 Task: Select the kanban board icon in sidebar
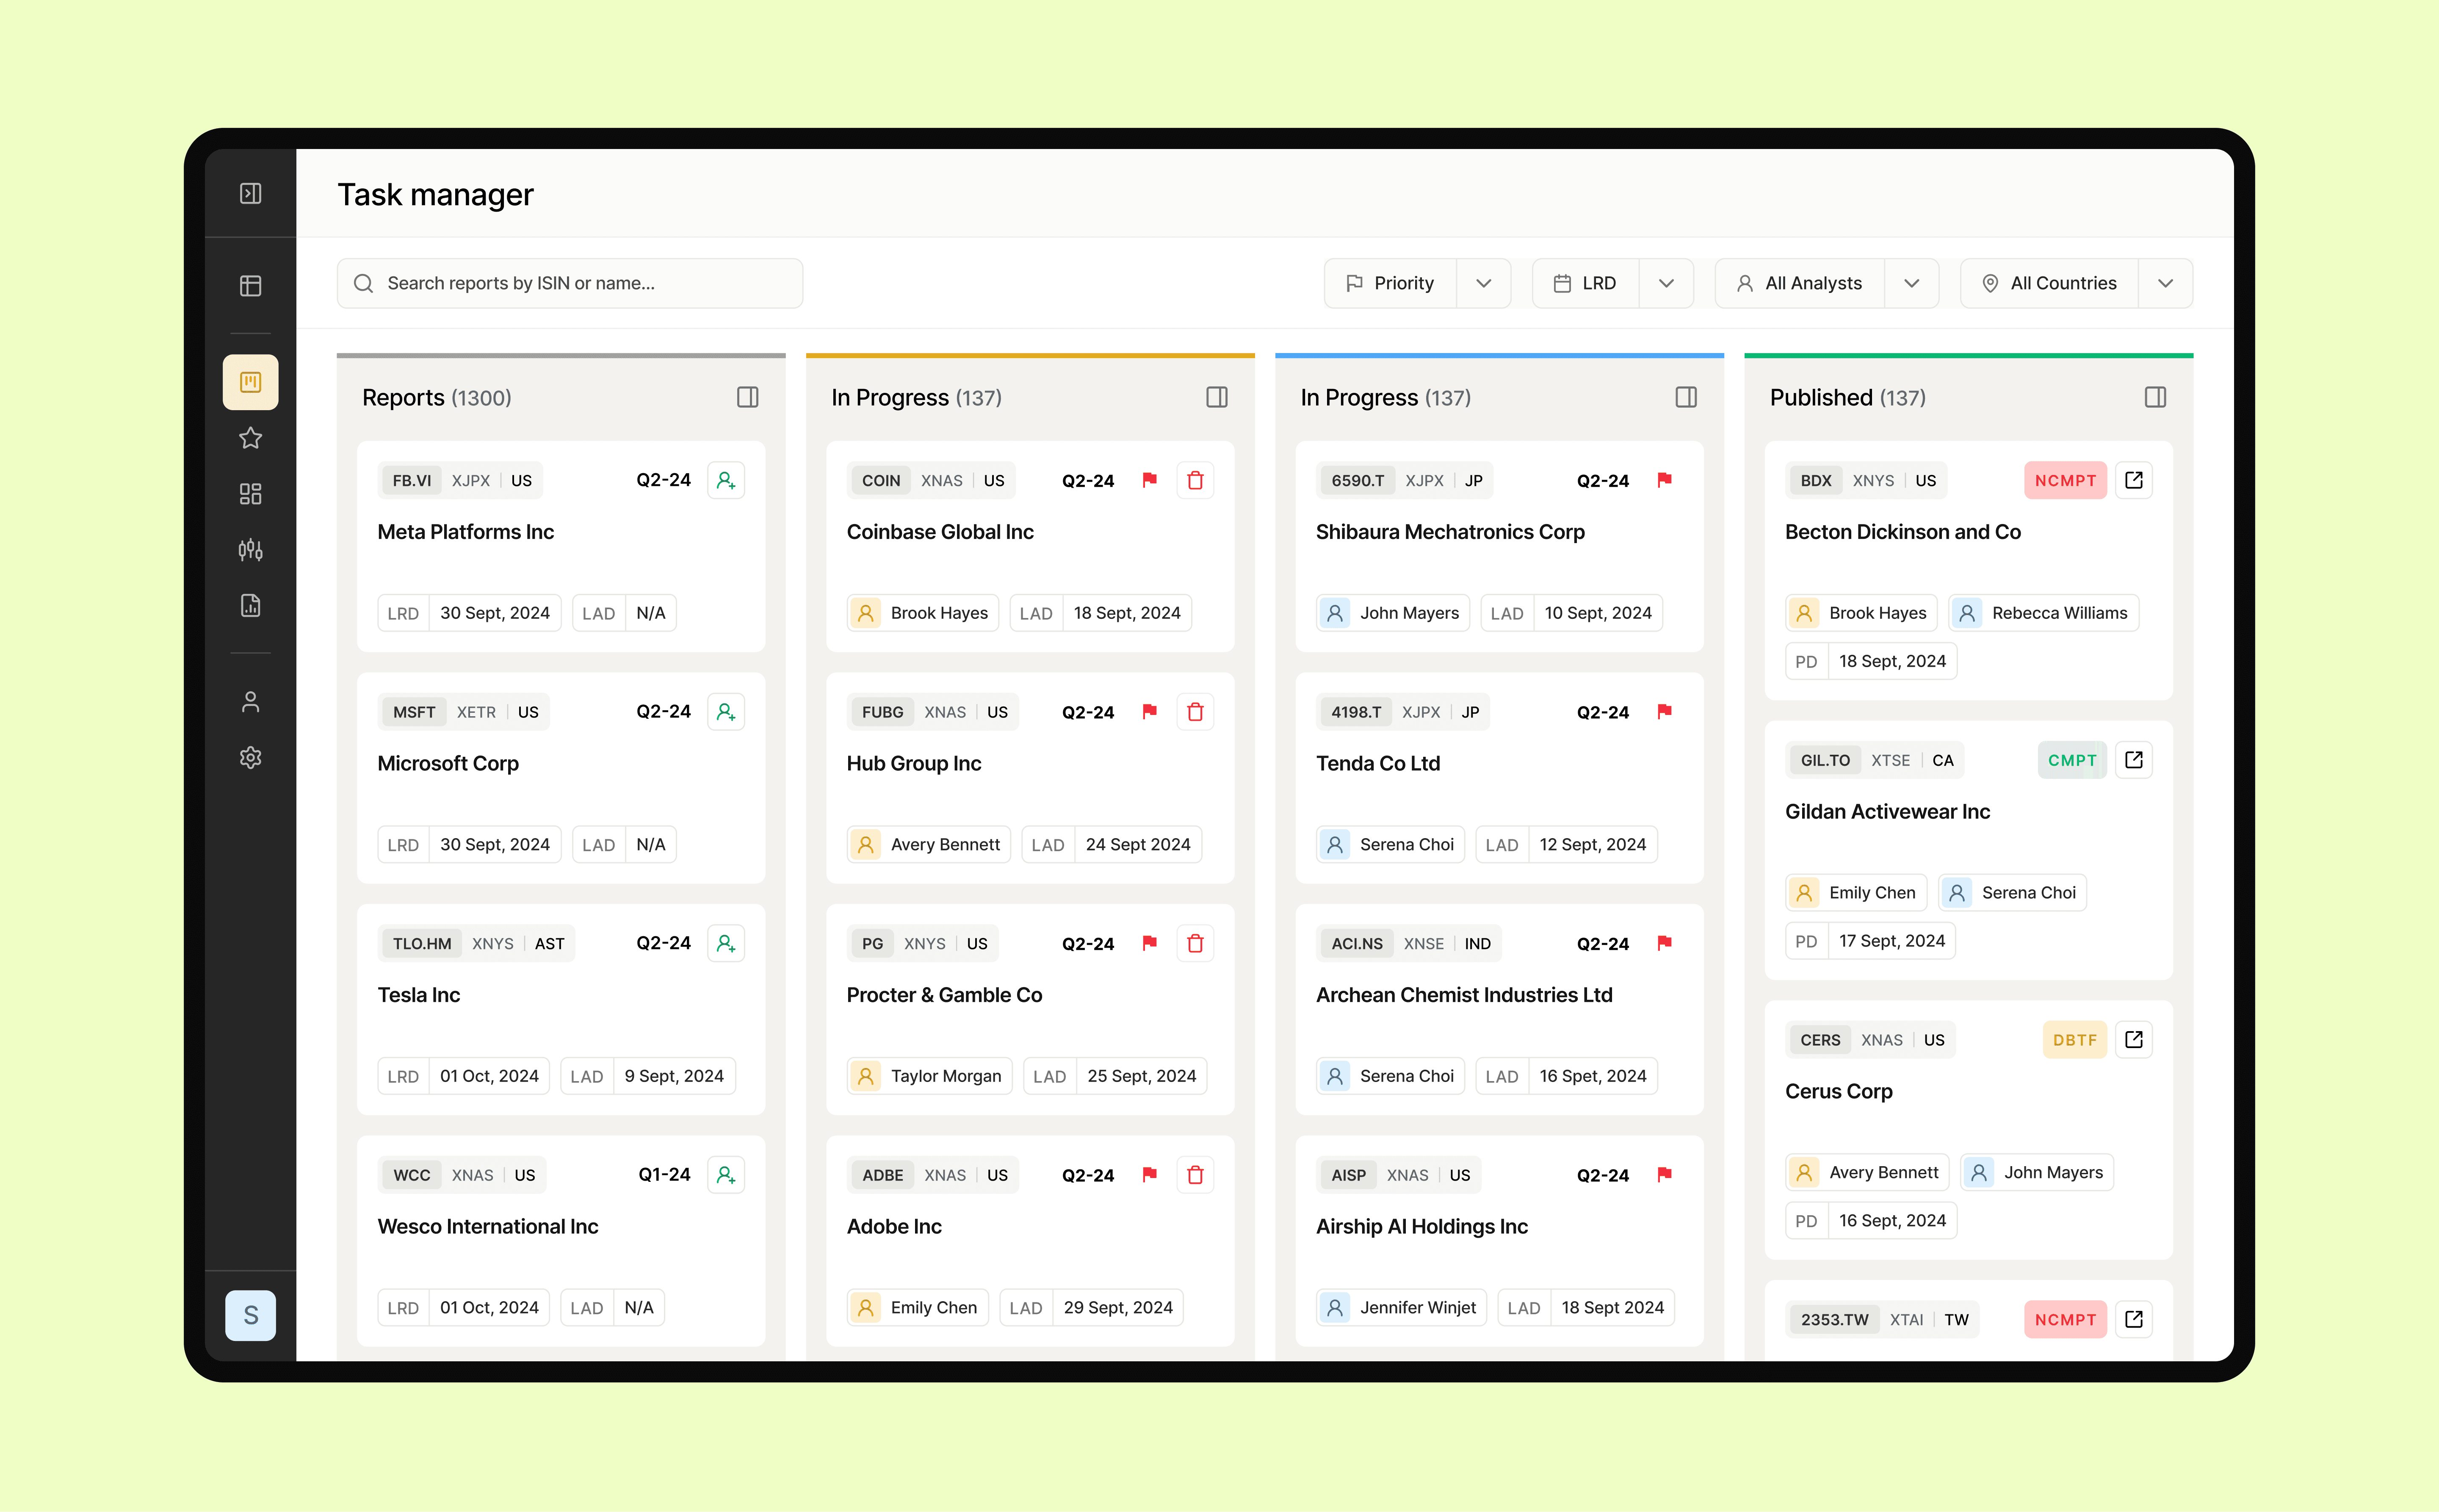[250, 382]
